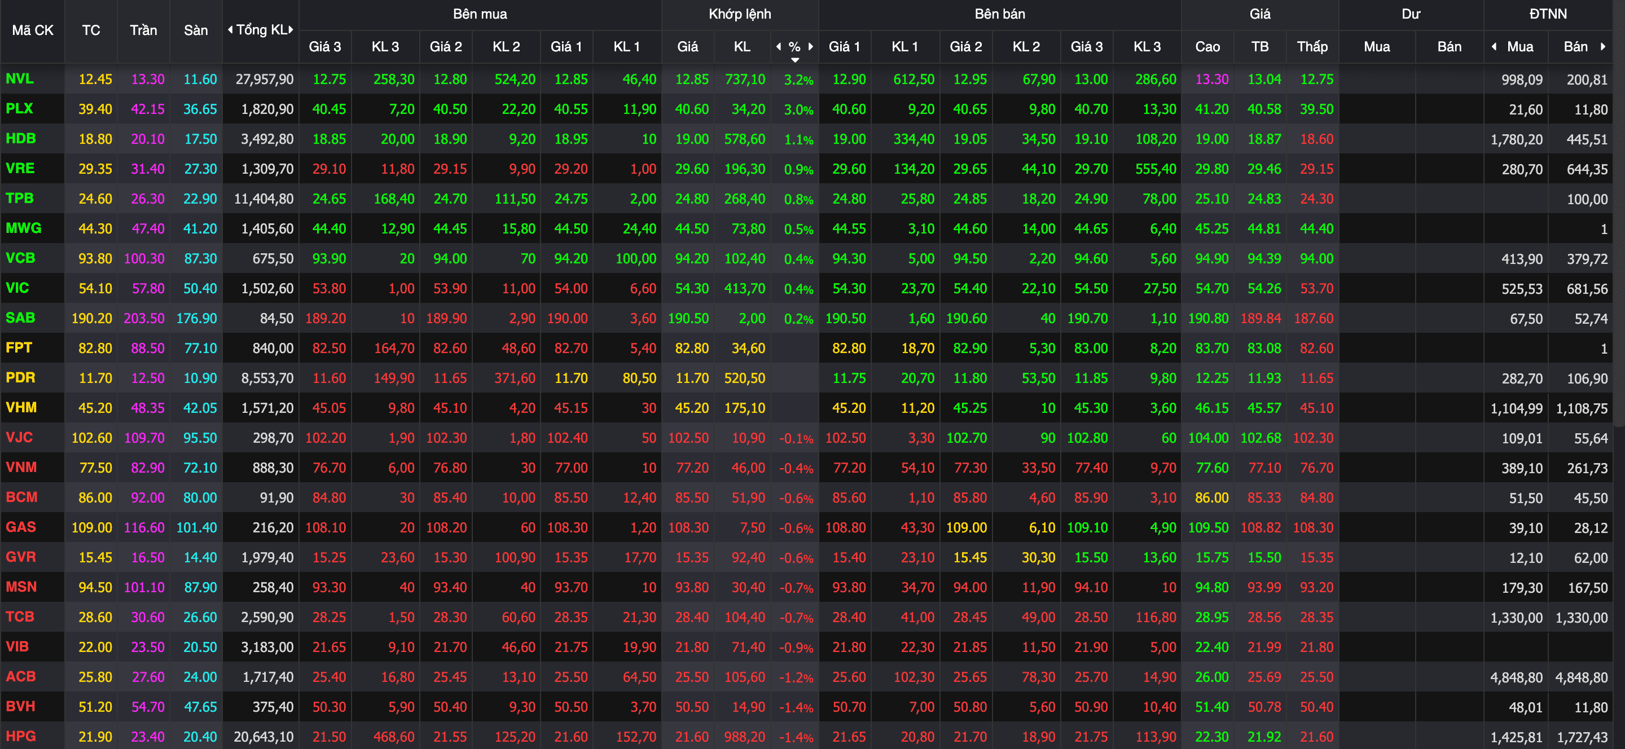Open HDB stock symbol
This screenshot has height=749, width=1625.
point(20,139)
